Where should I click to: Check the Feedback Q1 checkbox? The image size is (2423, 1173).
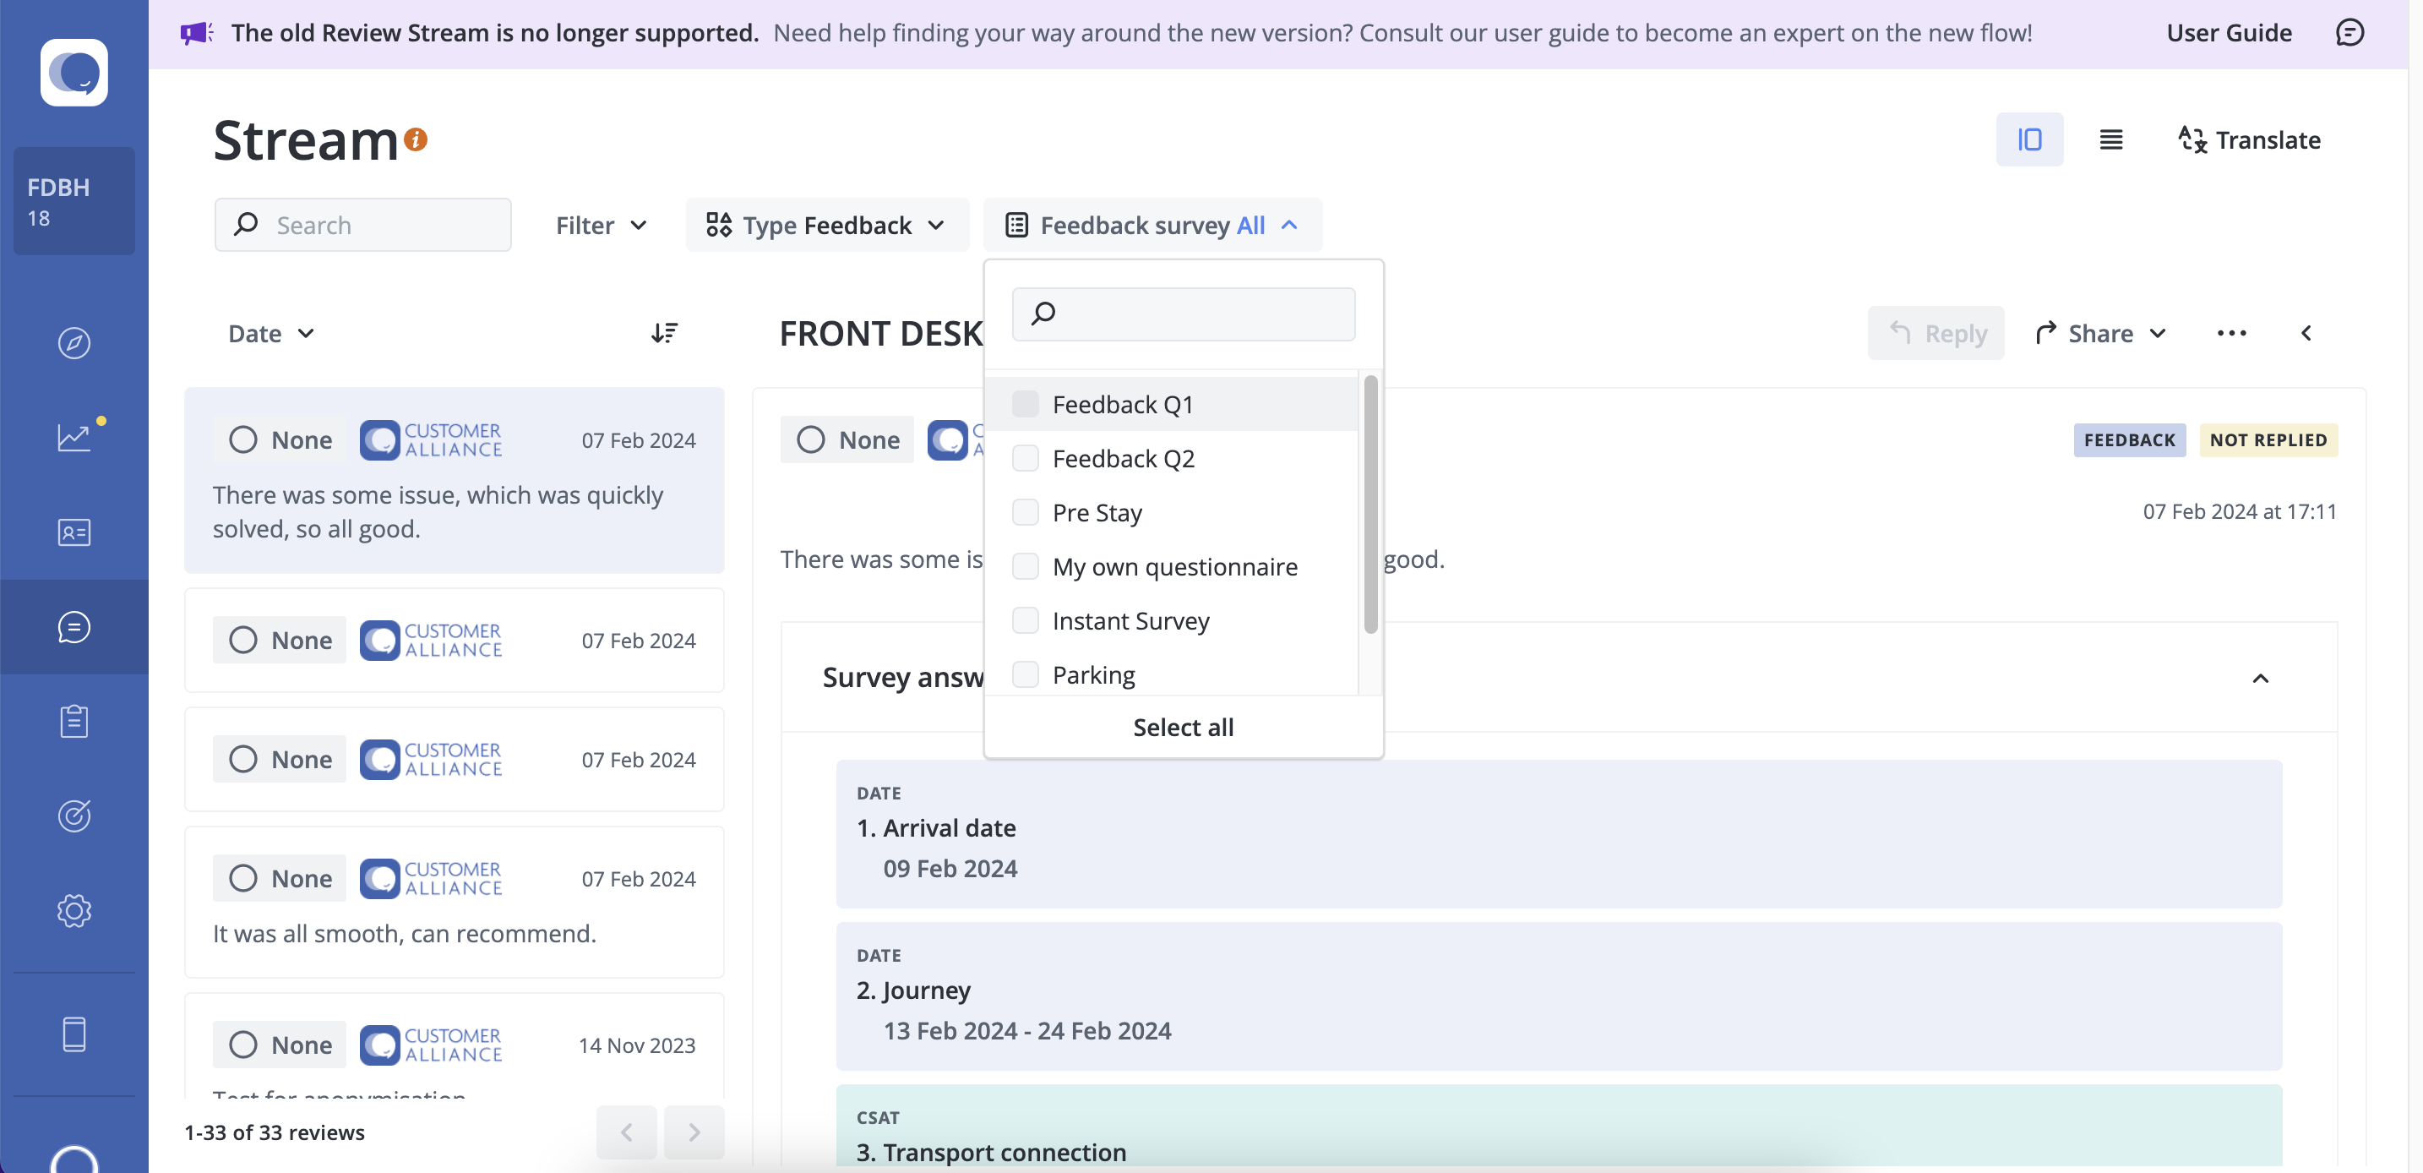[1026, 405]
